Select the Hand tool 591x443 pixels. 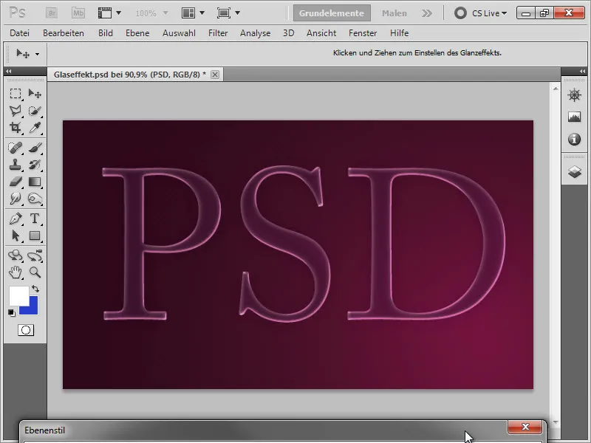(x=16, y=272)
